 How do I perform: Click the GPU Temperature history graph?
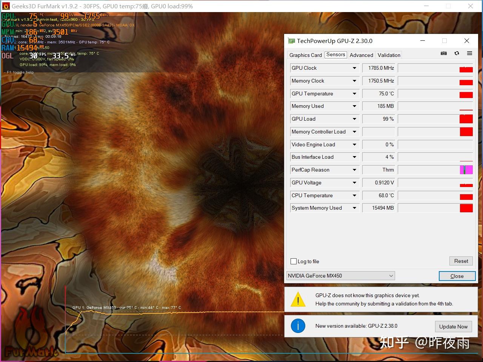tap(435, 94)
